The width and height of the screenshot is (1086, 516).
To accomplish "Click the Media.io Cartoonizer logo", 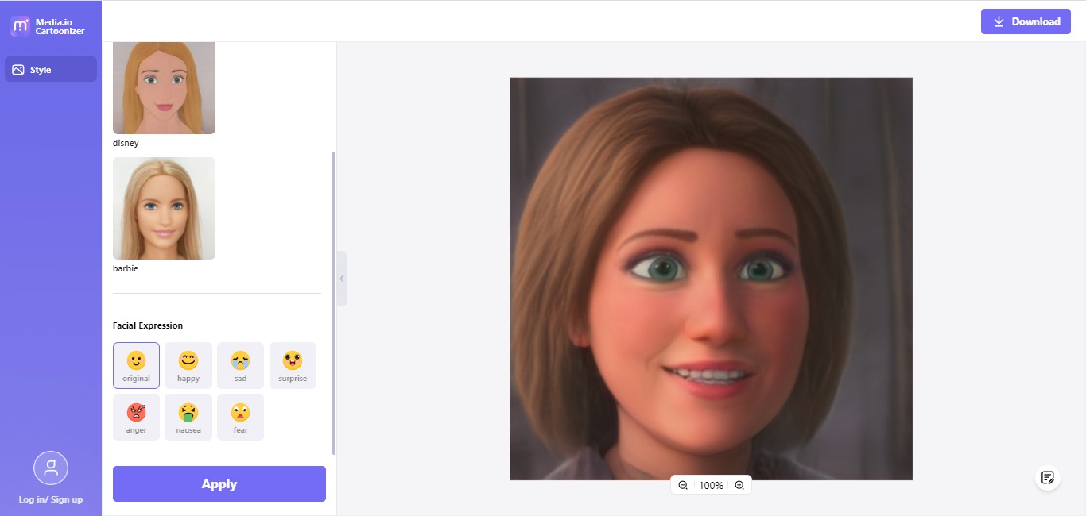I will (48, 26).
